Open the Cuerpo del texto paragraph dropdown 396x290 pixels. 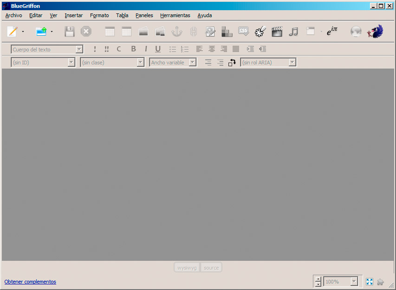point(47,50)
